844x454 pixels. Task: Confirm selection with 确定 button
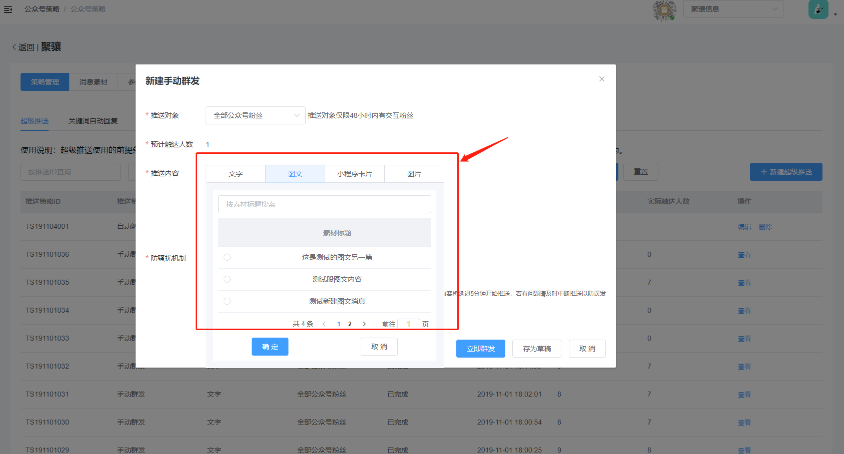coord(270,347)
